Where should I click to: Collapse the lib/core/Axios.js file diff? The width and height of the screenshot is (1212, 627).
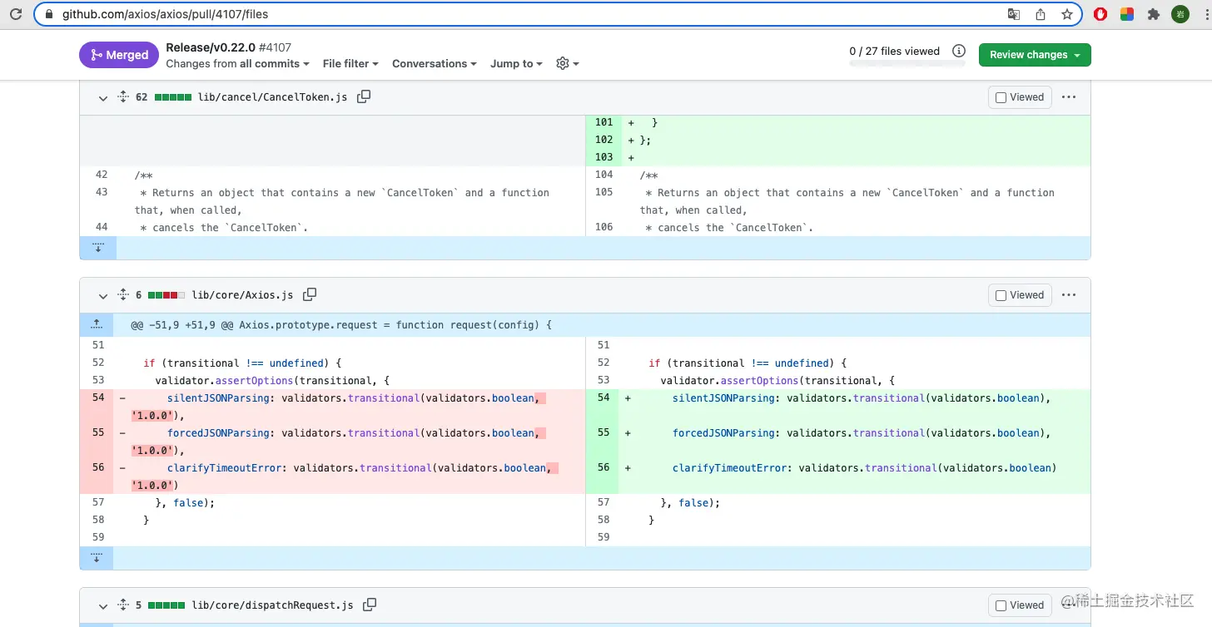[x=103, y=295]
